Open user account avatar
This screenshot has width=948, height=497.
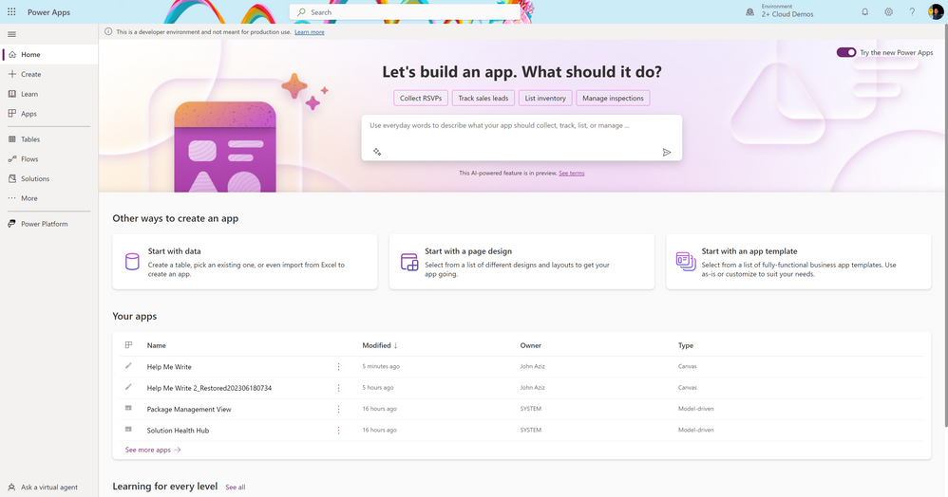936,12
